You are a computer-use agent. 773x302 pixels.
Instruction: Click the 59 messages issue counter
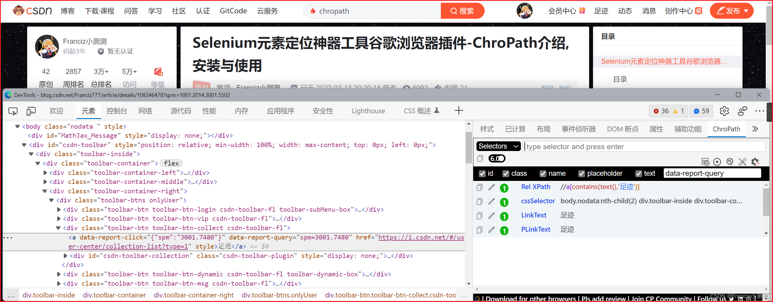tap(701, 111)
